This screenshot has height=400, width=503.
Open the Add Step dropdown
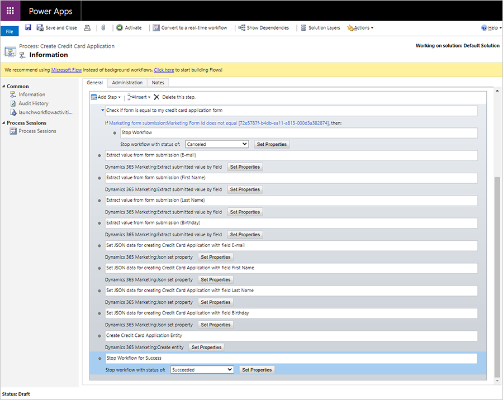pos(106,97)
